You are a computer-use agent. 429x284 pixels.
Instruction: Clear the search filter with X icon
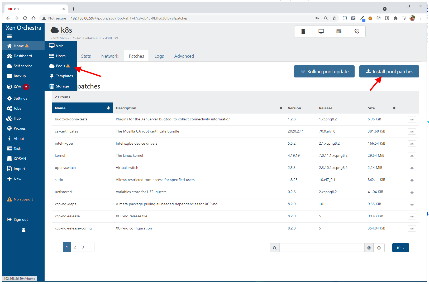[379, 248]
